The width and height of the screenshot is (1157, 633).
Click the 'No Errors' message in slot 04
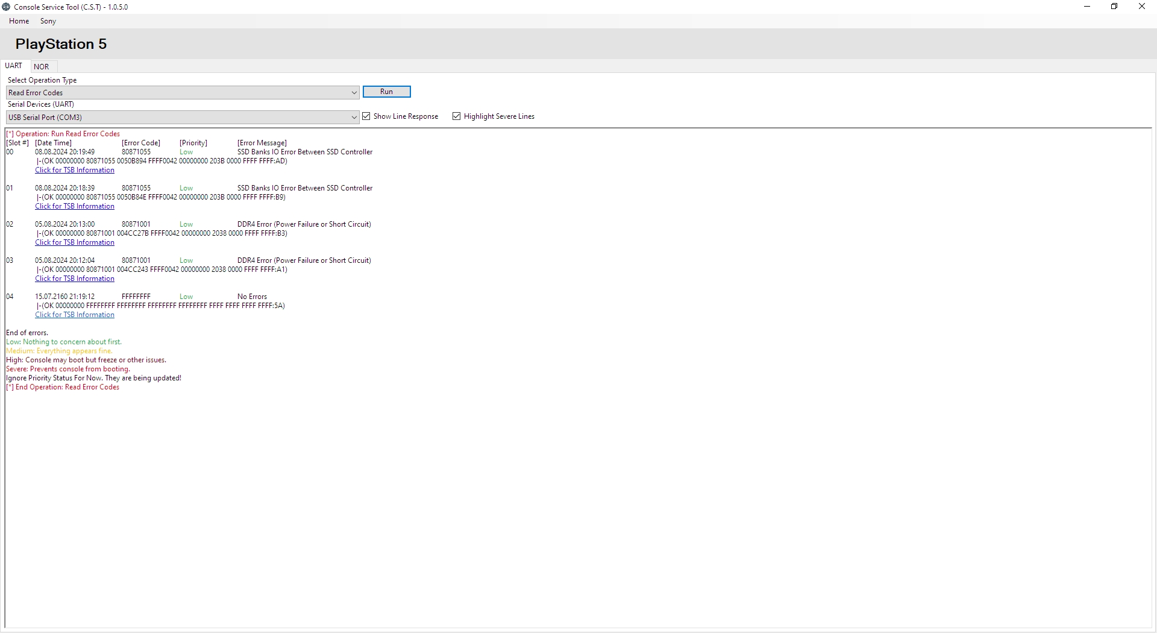coord(252,297)
